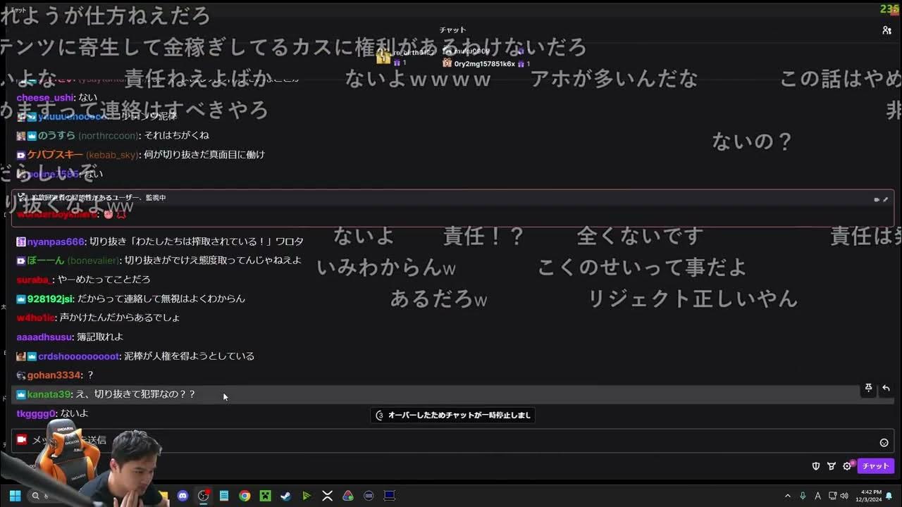Open the shield moderation mode icon
Image resolution: width=902 pixels, height=507 pixels.
pos(816,466)
